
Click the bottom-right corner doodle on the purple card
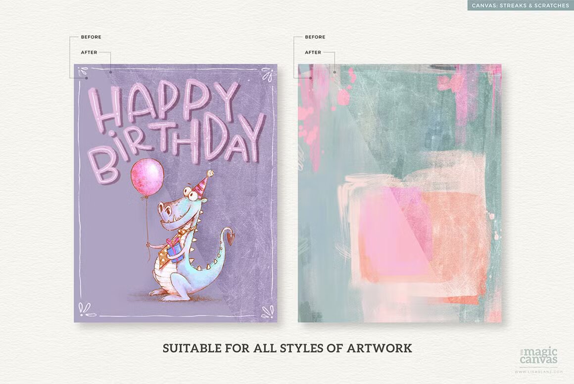(x=268, y=311)
